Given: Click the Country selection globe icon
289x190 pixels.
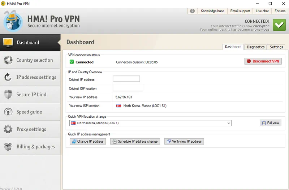Looking at the screenshot, I should tap(8, 60).
